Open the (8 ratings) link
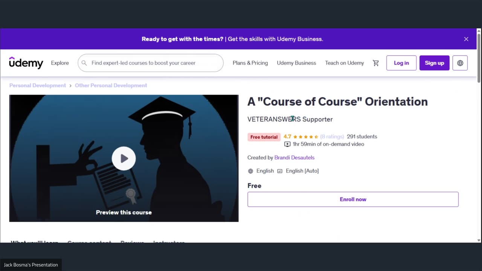The height and width of the screenshot is (271, 482). pos(332,137)
